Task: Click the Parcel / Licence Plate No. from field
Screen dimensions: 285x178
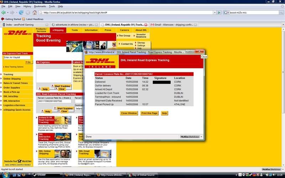Action: tap(55, 101)
